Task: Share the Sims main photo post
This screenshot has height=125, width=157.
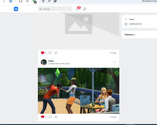Action: (56, 117)
